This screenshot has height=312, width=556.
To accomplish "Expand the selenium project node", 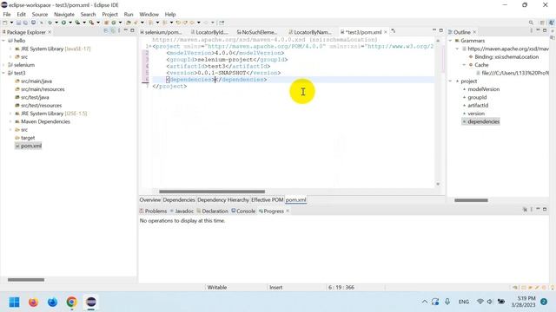I will [x=3, y=65].
